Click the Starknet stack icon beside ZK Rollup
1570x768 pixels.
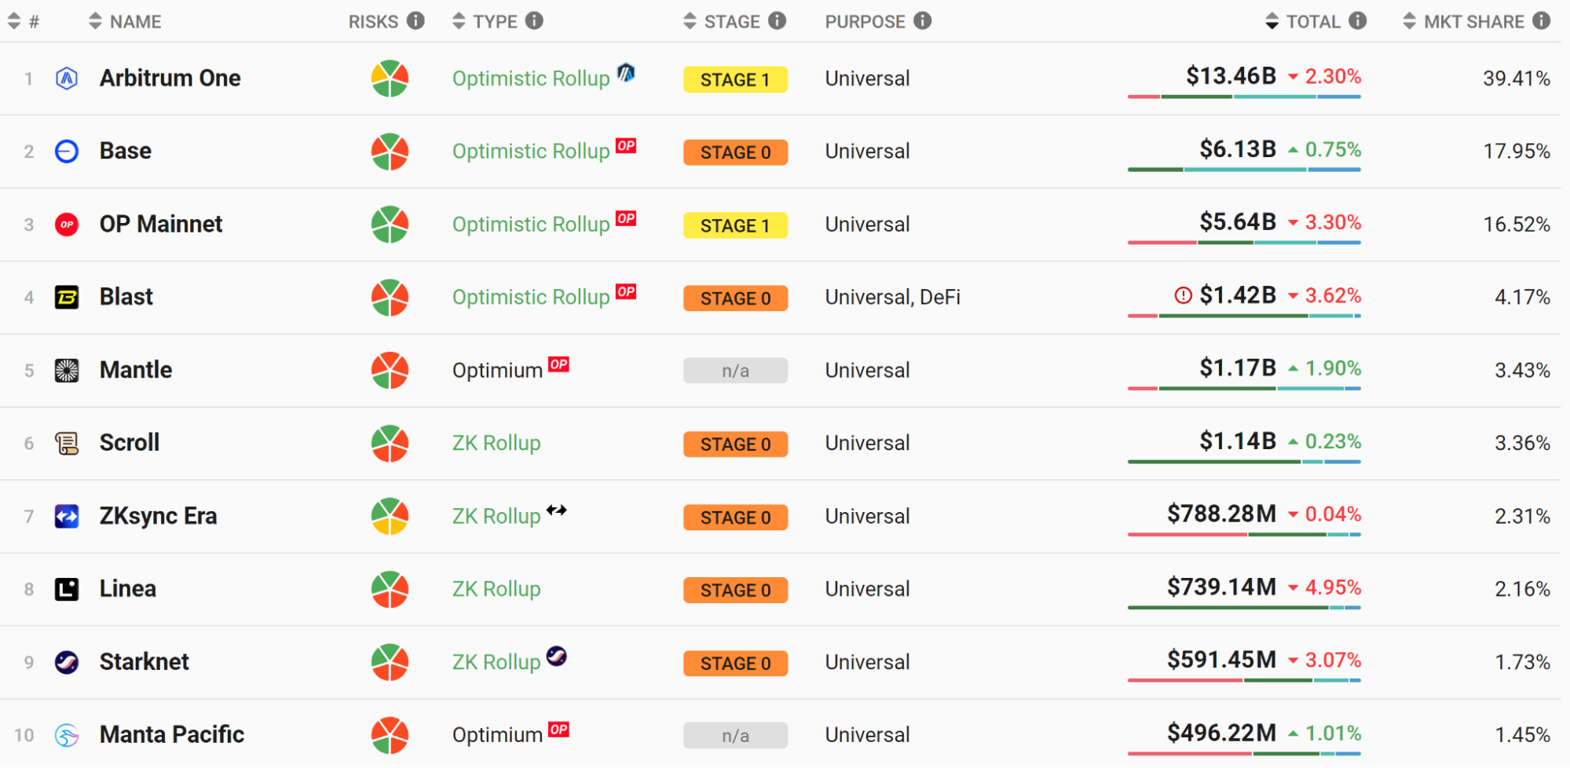click(557, 656)
